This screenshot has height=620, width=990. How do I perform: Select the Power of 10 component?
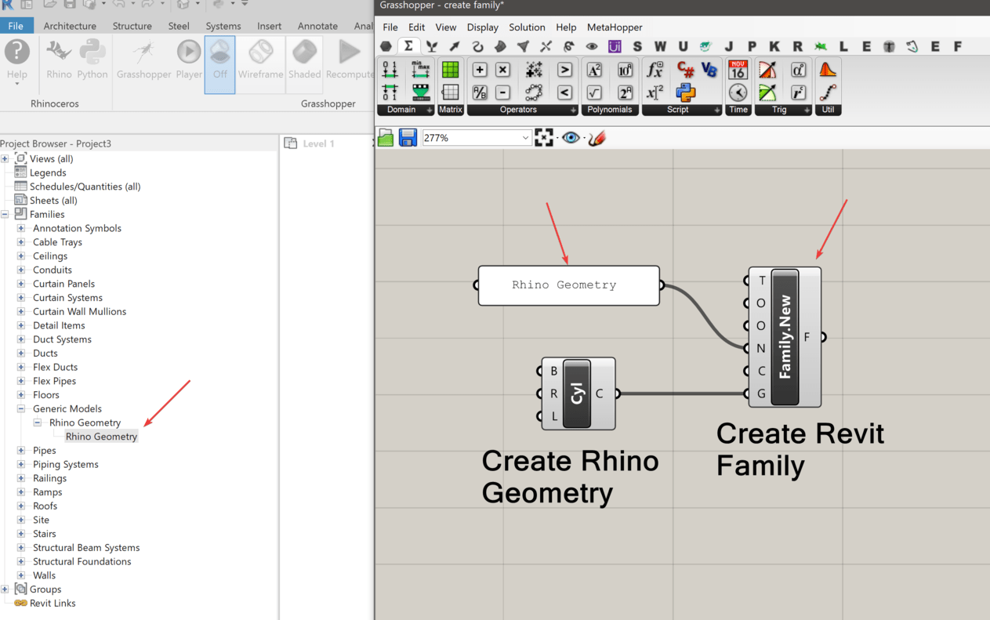click(x=625, y=70)
